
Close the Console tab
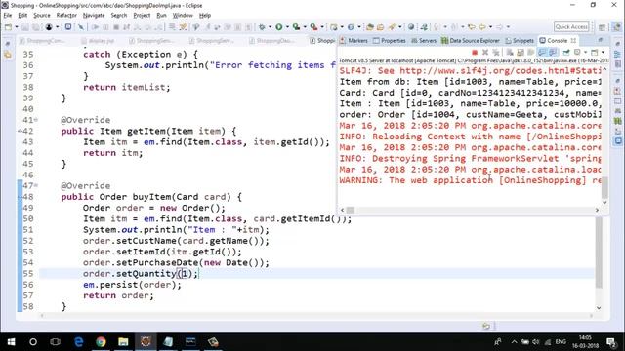573,41
